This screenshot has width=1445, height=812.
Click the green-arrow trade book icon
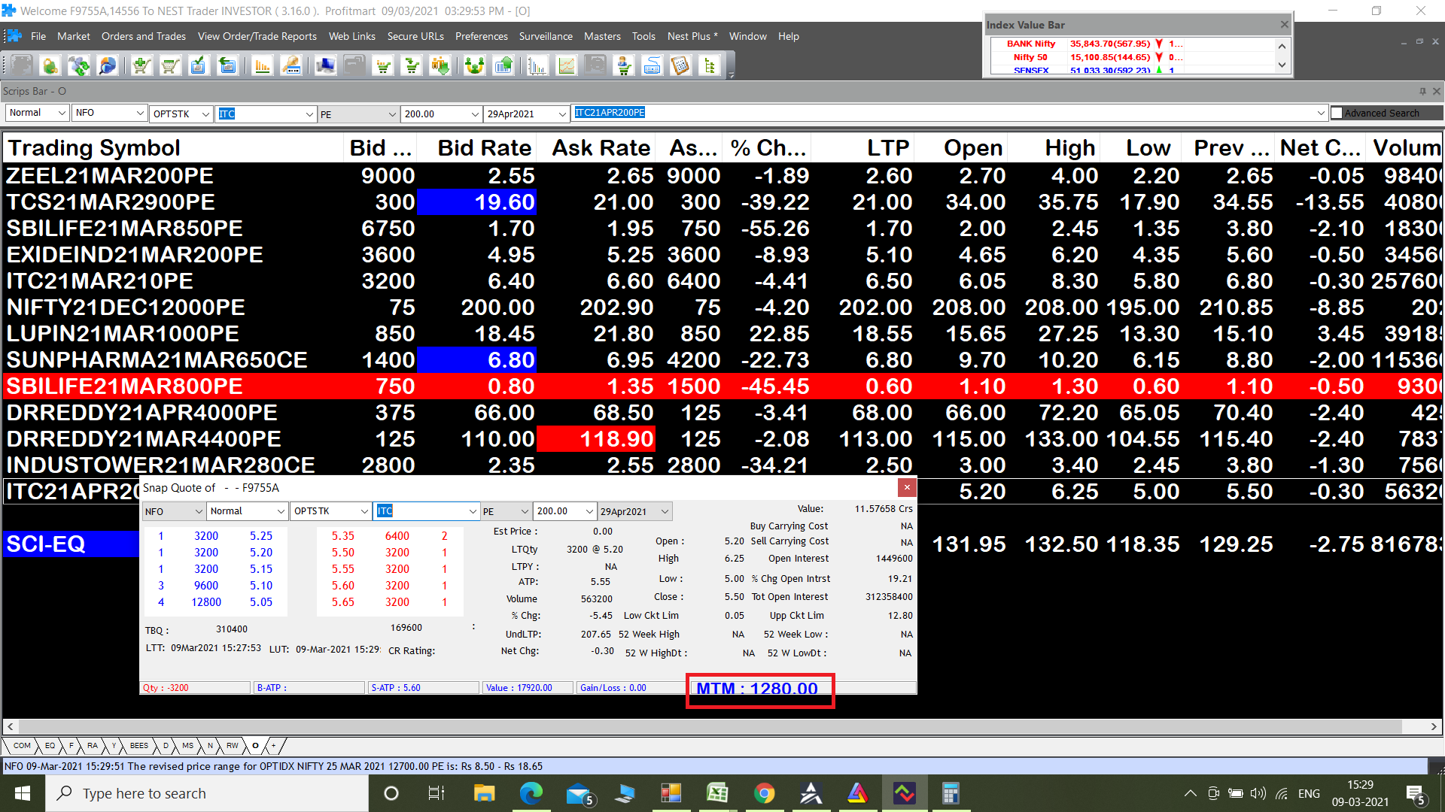point(227,66)
